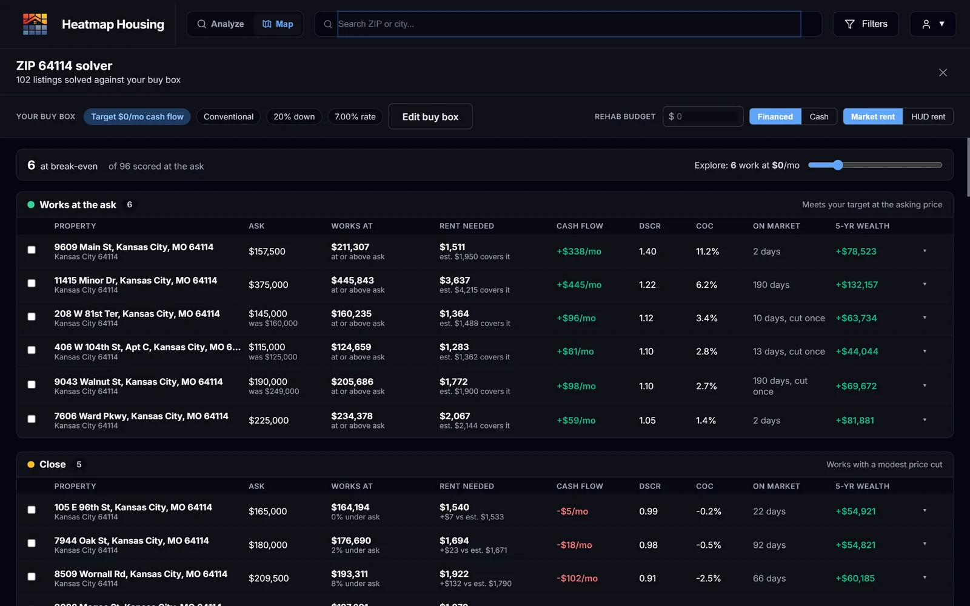
Task: Click the +$338/mo cash flow value
Action: (579, 251)
